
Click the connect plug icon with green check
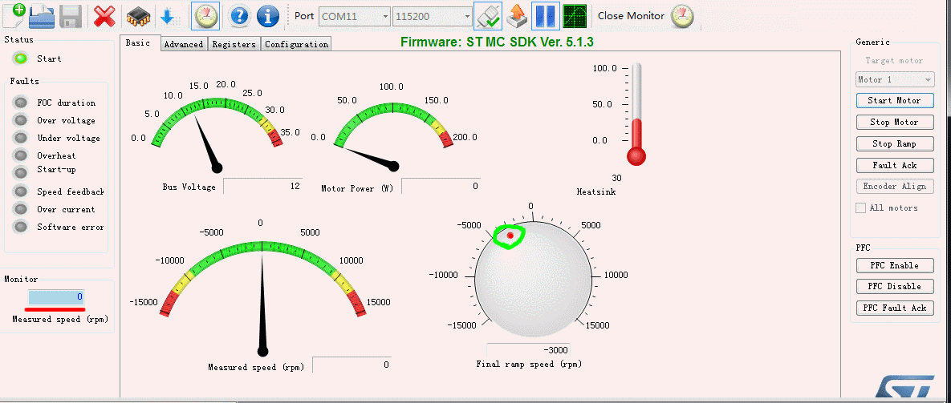pyautogui.click(x=488, y=16)
